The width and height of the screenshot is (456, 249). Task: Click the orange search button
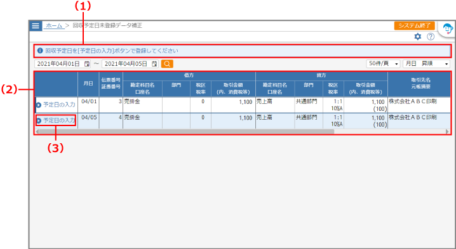[x=167, y=64]
